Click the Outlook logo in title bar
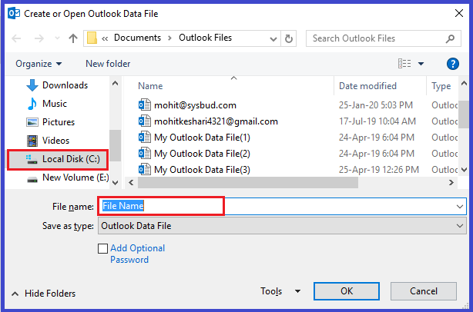The image size is (473, 312). pyautogui.click(x=14, y=14)
